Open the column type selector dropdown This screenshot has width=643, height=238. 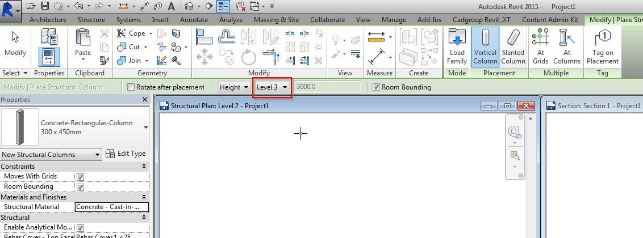coord(145,127)
